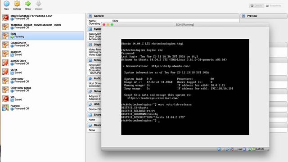Image resolution: width=288 pixels, height=162 pixels.
Task: Click the 'SDN [Running]' window title
Action: click(185, 25)
